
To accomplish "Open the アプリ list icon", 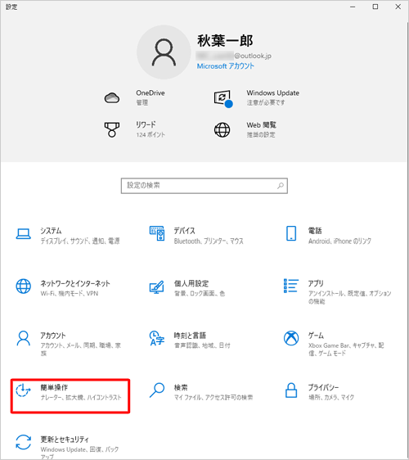I will pos(291,286).
